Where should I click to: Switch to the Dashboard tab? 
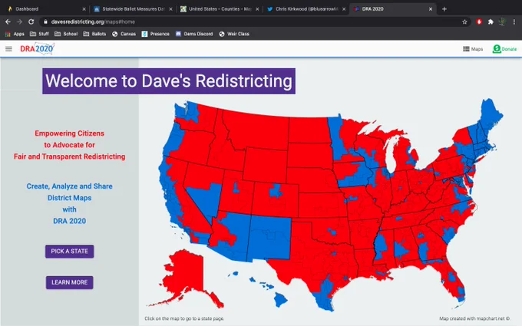tap(47, 9)
